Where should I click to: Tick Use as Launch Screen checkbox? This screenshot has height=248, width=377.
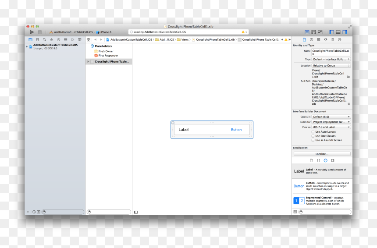[x=313, y=140]
